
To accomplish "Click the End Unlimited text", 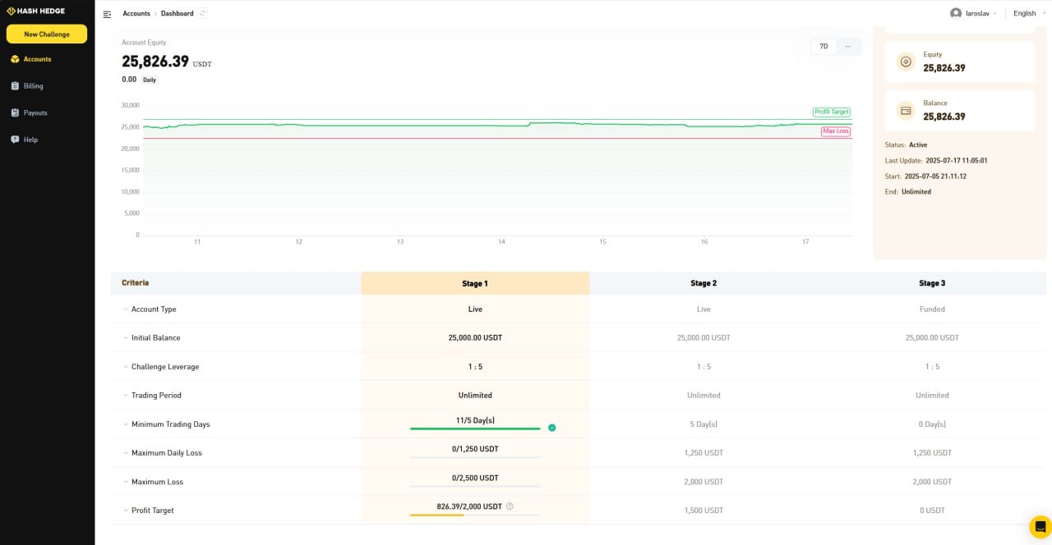I will coord(908,192).
